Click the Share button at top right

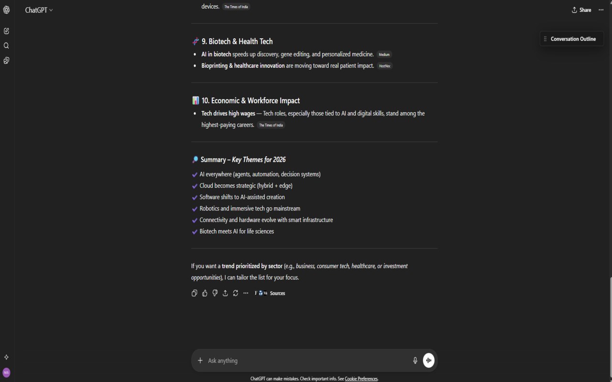click(581, 10)
